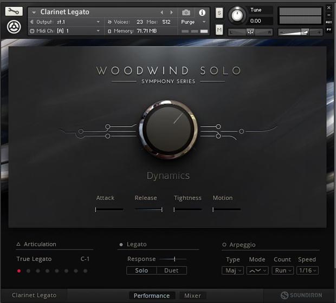This screenshot has height=303, width=336.
Task: Click the large Dynamics knob
Action: (x=167, y=128)
